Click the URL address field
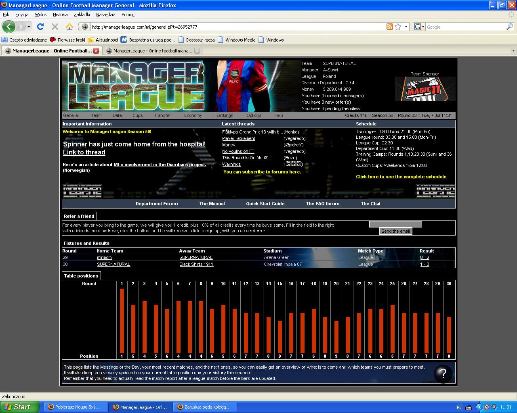Image resolution: width=517 pixels, height=413 pixels. pyautogui.click(x=238, y=27)
